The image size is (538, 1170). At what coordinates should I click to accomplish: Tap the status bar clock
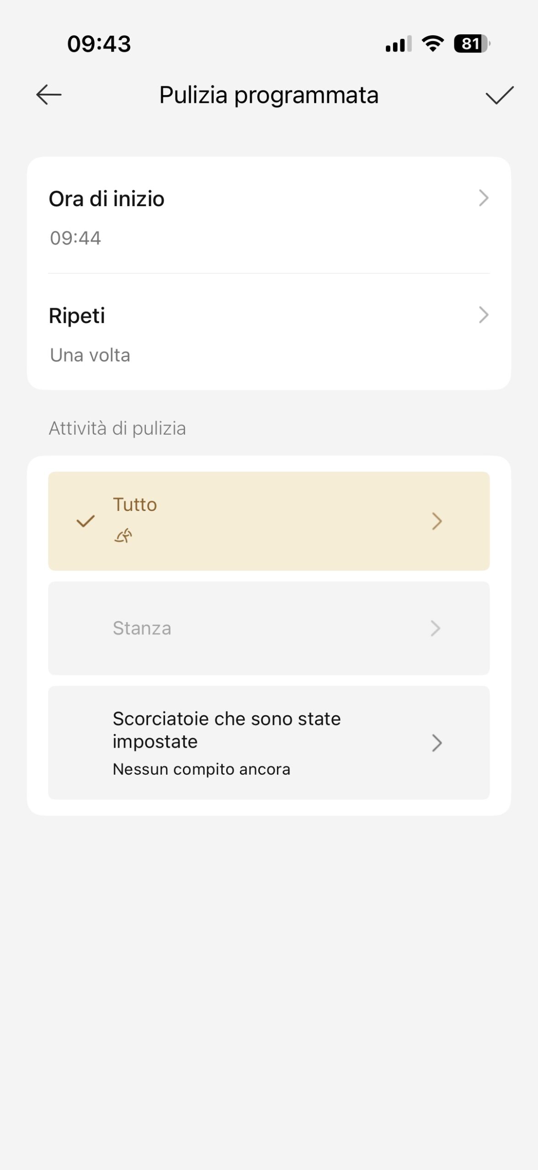pos(99,44)
